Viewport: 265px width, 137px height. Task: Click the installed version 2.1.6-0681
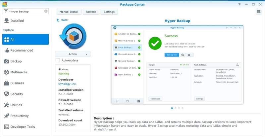(66, 94)
